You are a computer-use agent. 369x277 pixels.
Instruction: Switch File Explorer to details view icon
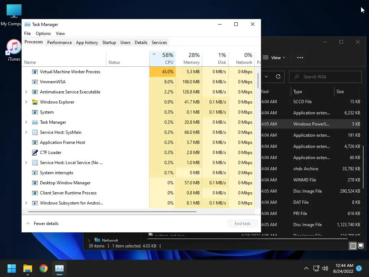coord(353,246)
